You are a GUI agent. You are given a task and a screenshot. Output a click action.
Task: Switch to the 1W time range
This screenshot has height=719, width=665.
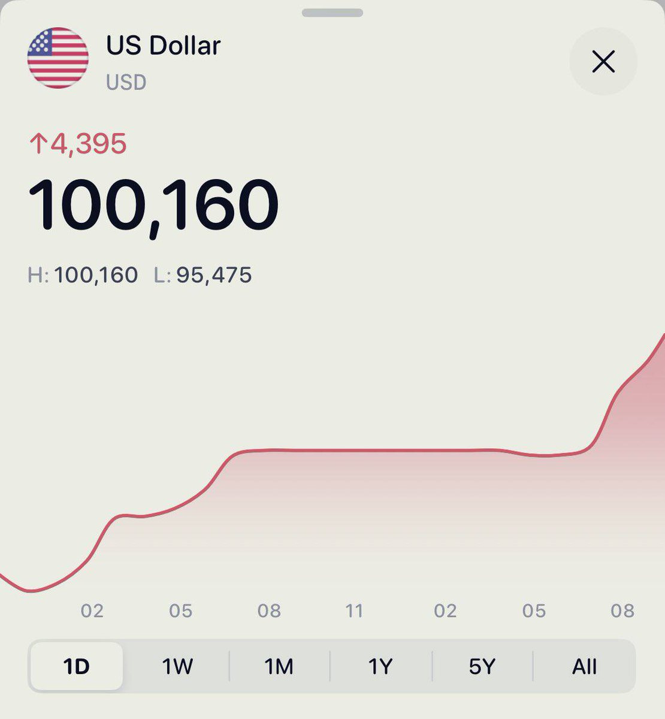pos(177,666)
